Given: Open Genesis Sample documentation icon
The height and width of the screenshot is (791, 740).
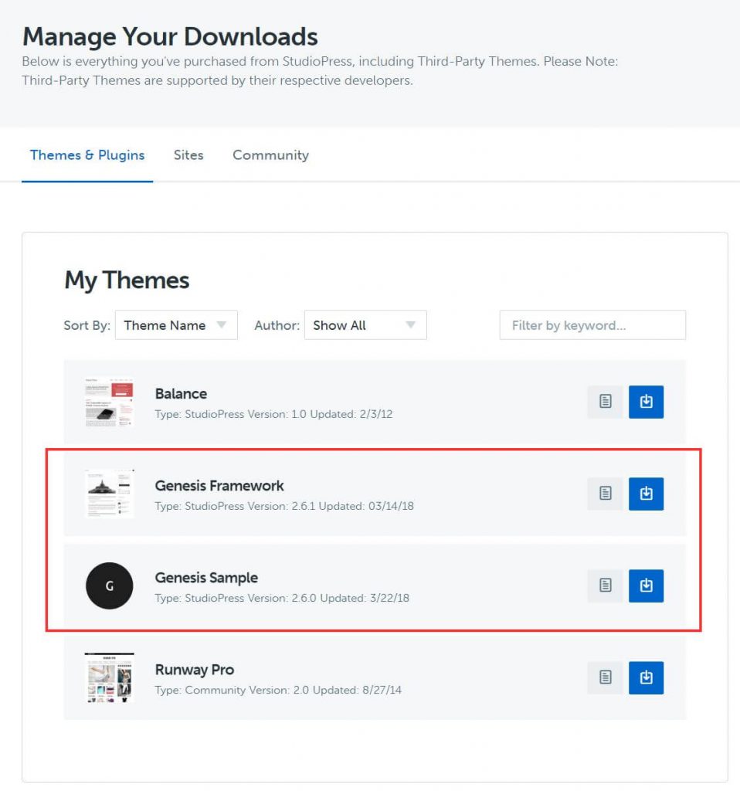Looking at the screenshot, I should click(605, 586).
